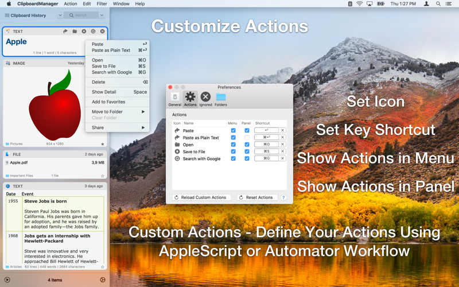Viewport: 459px width, 287px height.
Task: Favorite the Steve Jobs article card using its star
Action: [103, 267]
